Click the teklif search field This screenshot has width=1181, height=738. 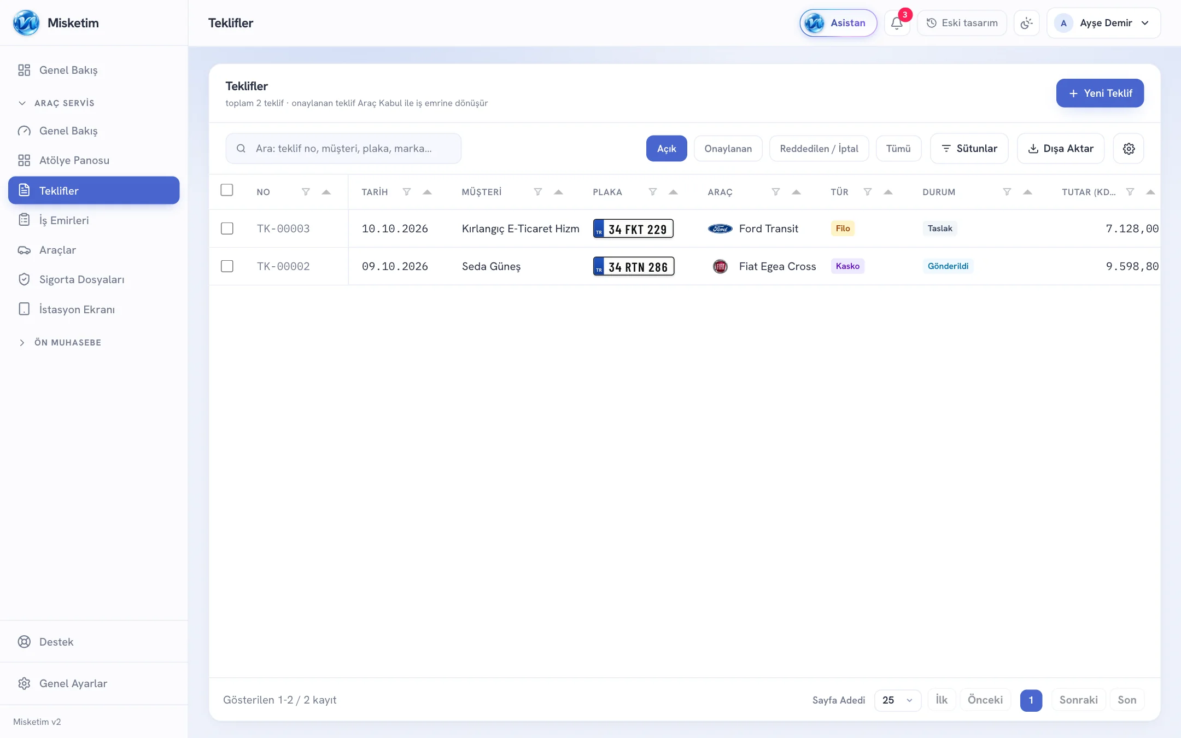click(x=343, y=149)
